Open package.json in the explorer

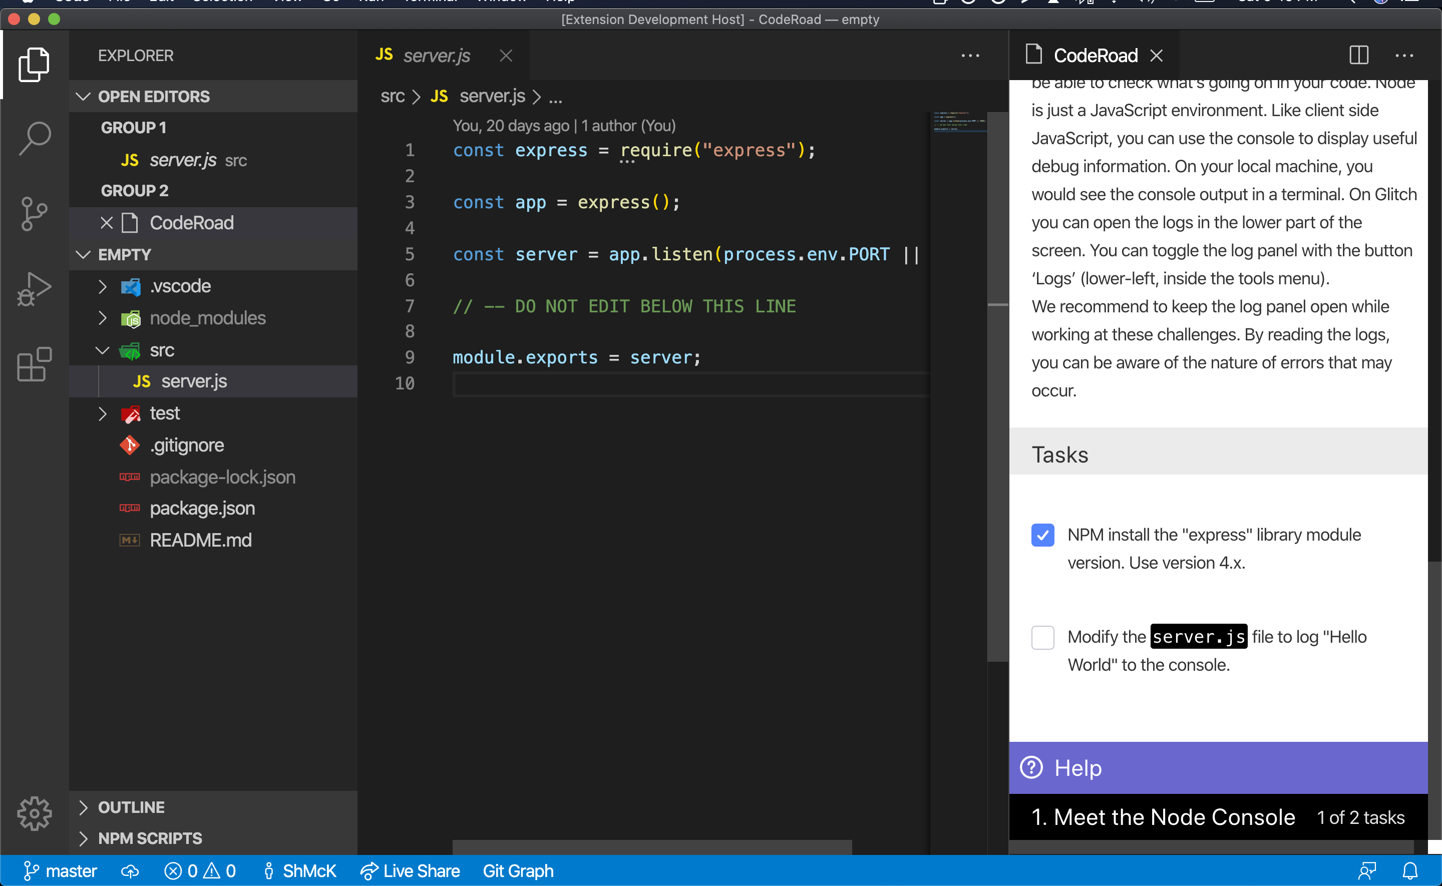[202, 508]
